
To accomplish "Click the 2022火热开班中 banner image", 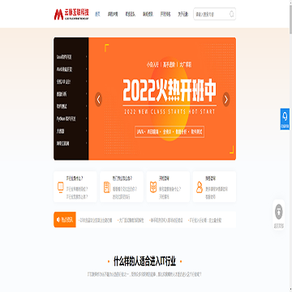I will click(162, 99).
